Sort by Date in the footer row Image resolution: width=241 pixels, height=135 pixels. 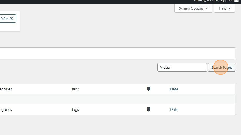coord(174,109)
